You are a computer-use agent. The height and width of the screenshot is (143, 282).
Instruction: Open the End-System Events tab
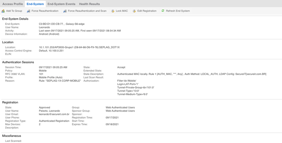pos(61,4)
